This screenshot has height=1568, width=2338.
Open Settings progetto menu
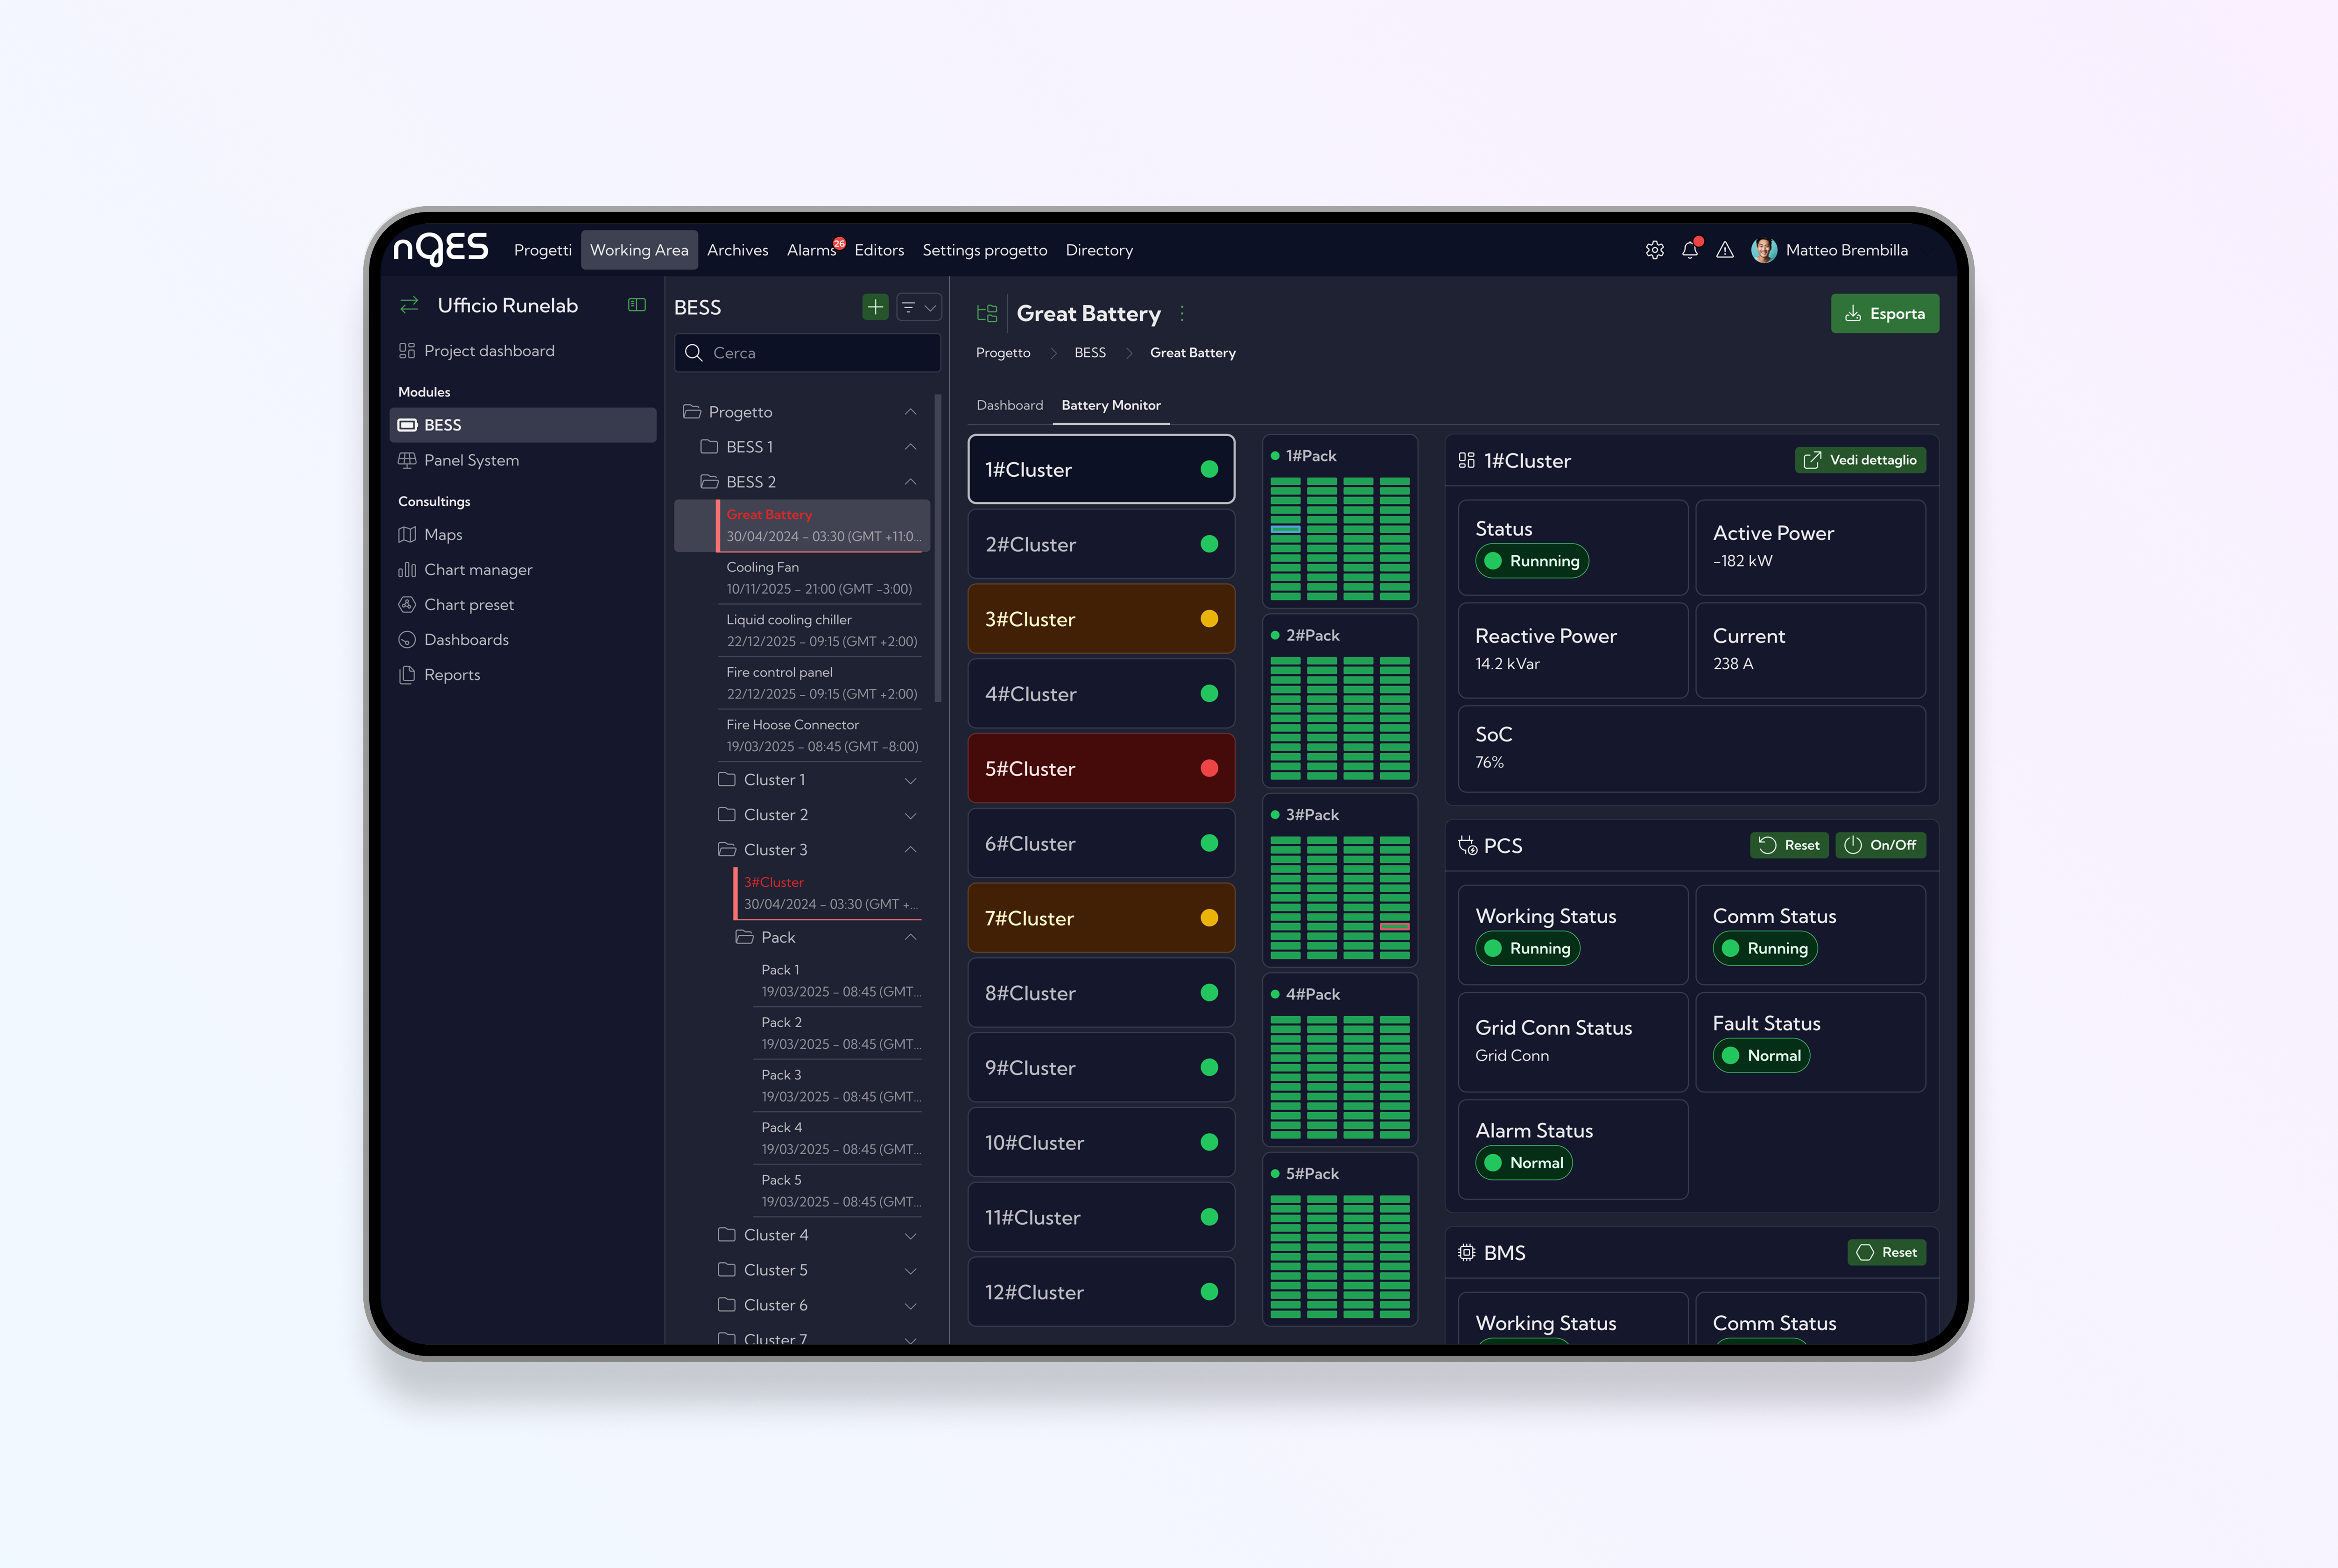click(x=984, y=250)
